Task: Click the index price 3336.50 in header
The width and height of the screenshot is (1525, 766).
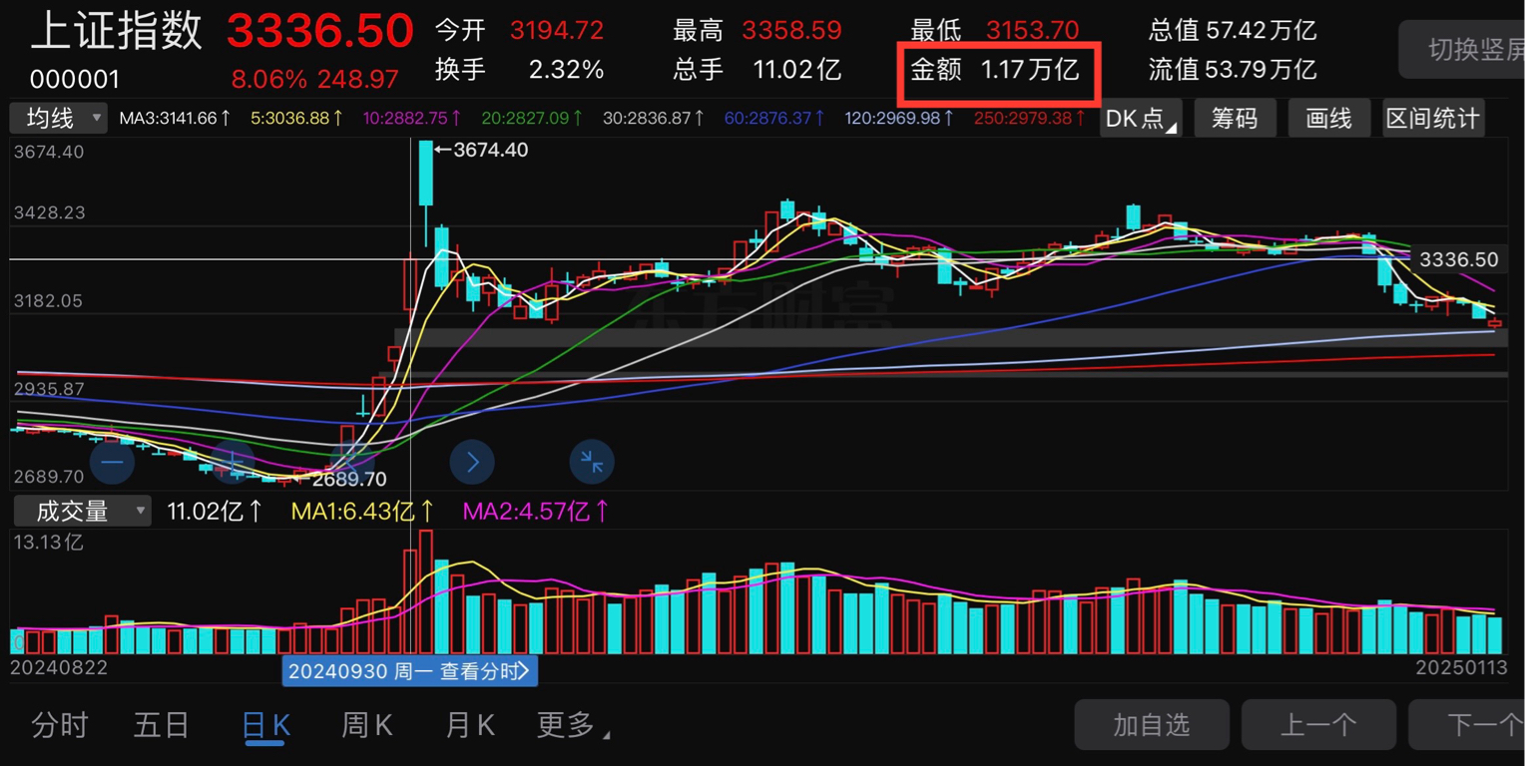Action: pos(319,32)
